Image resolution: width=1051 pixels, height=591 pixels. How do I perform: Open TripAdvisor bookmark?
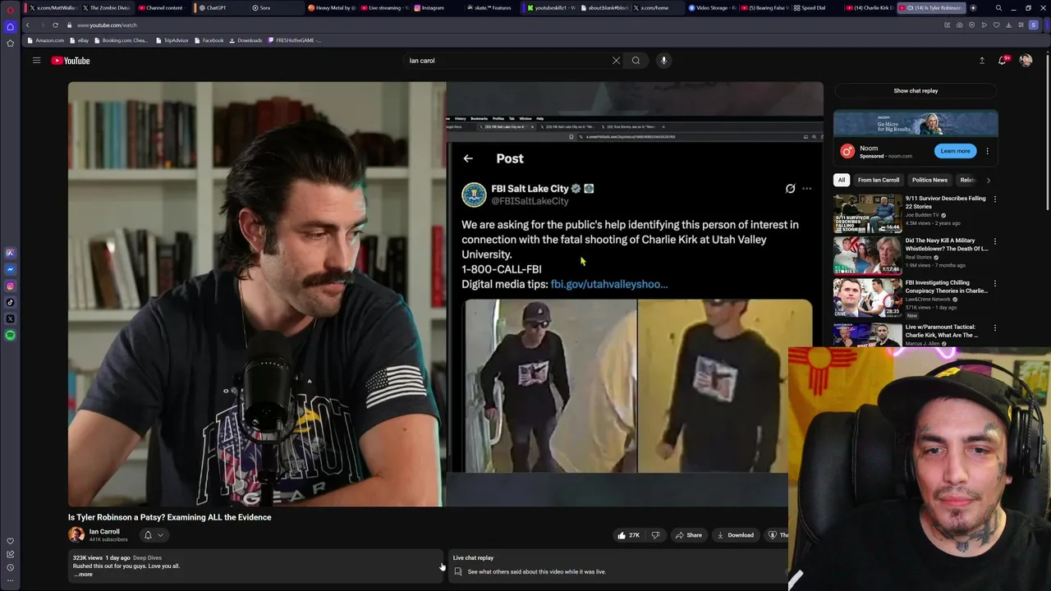[x=172, y=40]
